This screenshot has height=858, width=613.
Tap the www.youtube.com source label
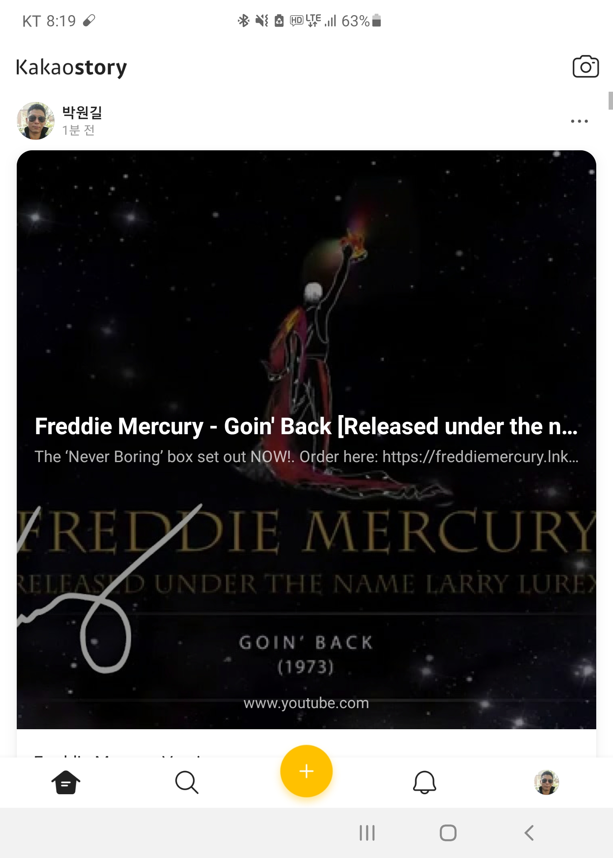(x=306, y=703)
